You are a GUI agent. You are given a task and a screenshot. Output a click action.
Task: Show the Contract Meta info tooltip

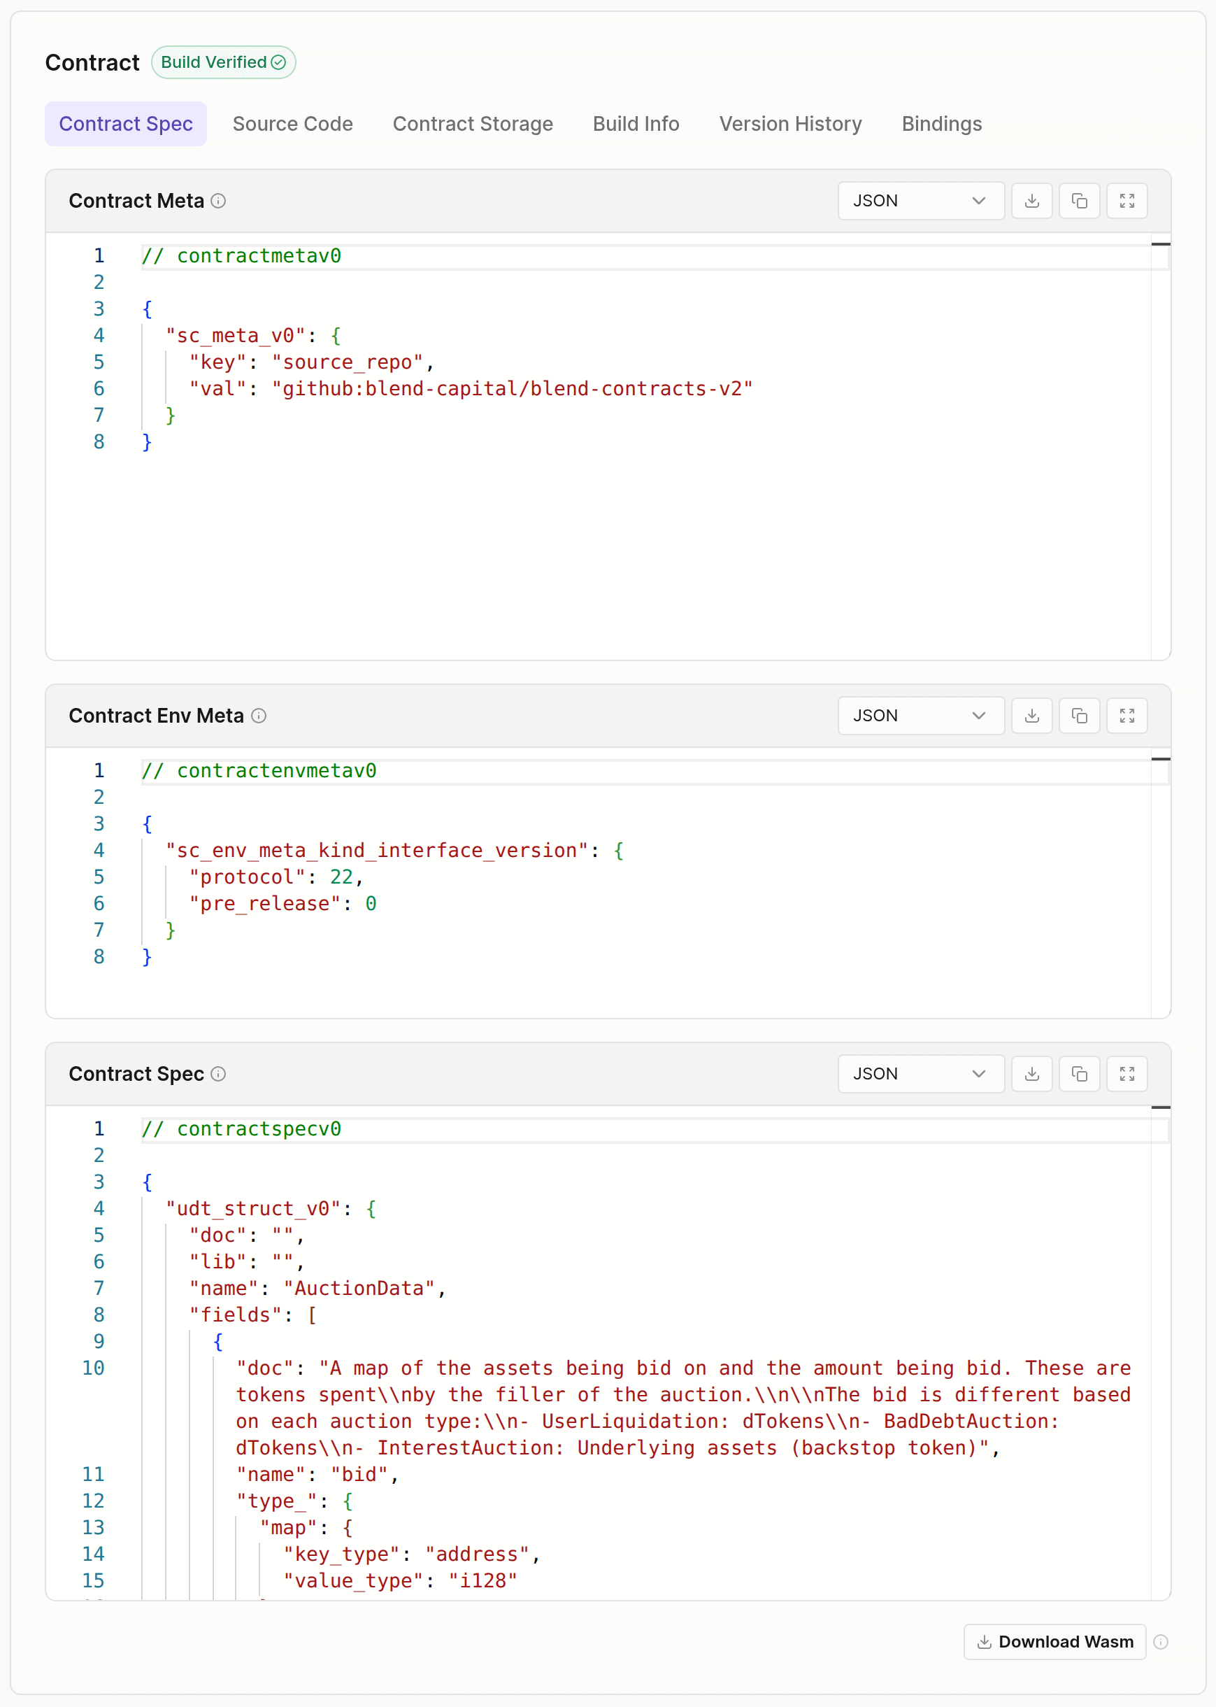tap(218, 201)
